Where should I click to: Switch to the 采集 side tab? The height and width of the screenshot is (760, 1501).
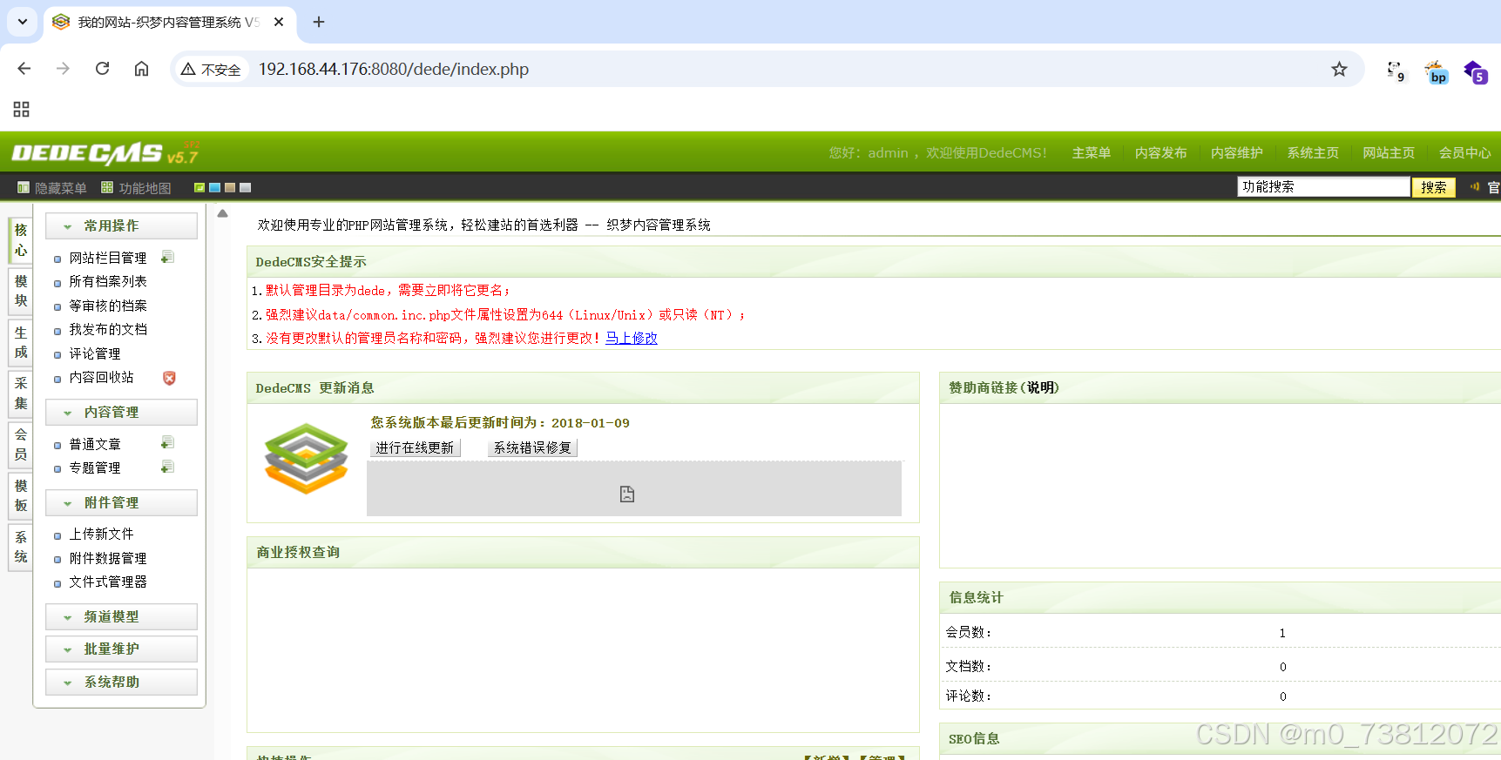[21, 393]
